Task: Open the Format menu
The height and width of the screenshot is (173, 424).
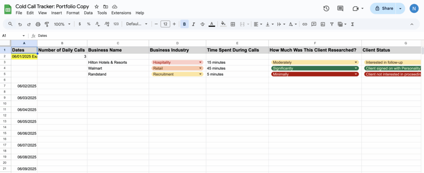Action: point(73,13)
